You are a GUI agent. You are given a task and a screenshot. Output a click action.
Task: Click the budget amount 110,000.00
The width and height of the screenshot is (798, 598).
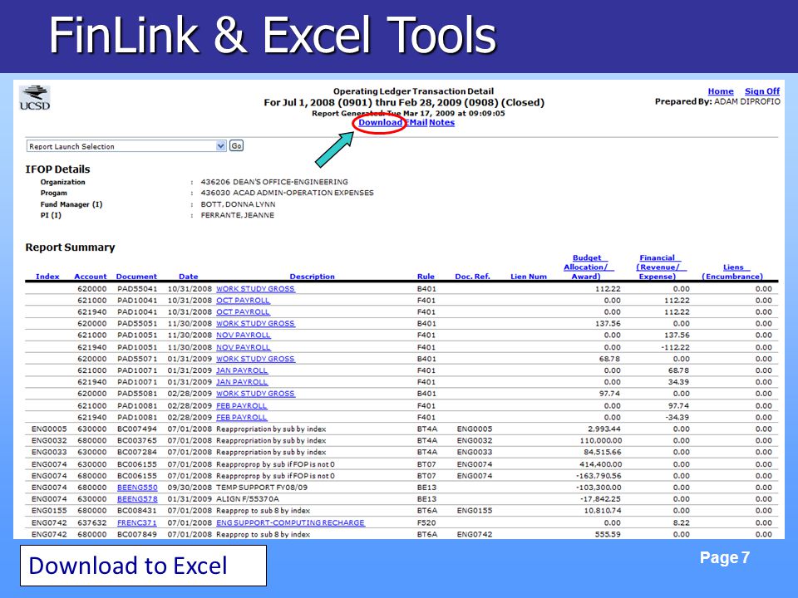(600, 441)
